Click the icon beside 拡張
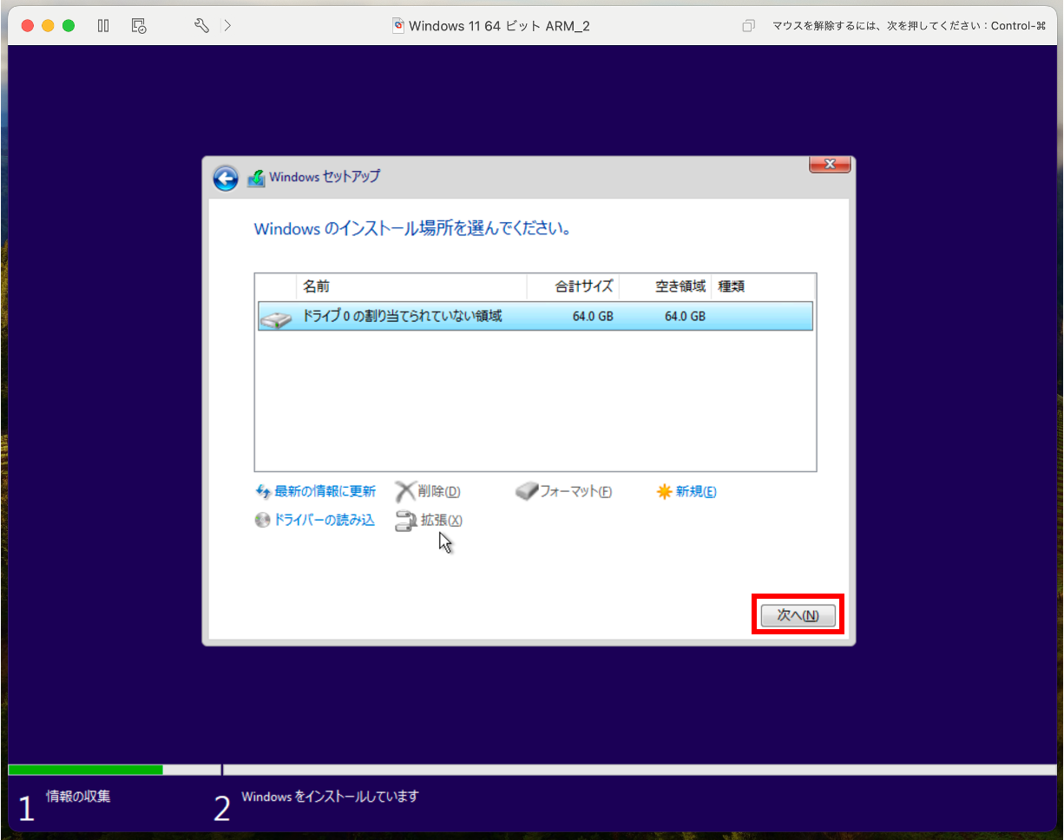Screen dimensions: 1064x840 406,521
